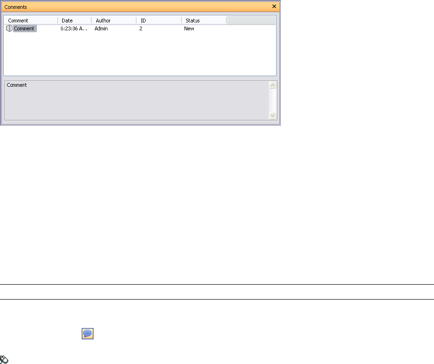Click the ID value 2
The image size is (434, 364).
[141, 28]
